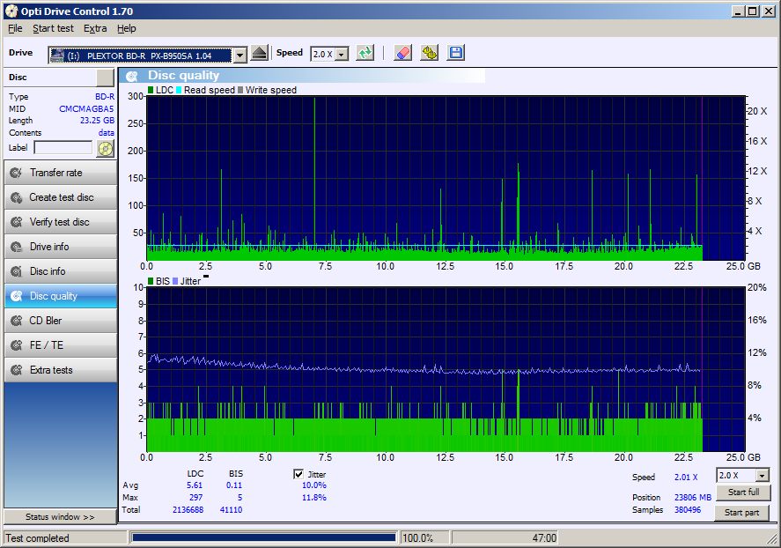Click the Jitter max value 11.8%
Screen dimensions: 781x548
[314, 498]
